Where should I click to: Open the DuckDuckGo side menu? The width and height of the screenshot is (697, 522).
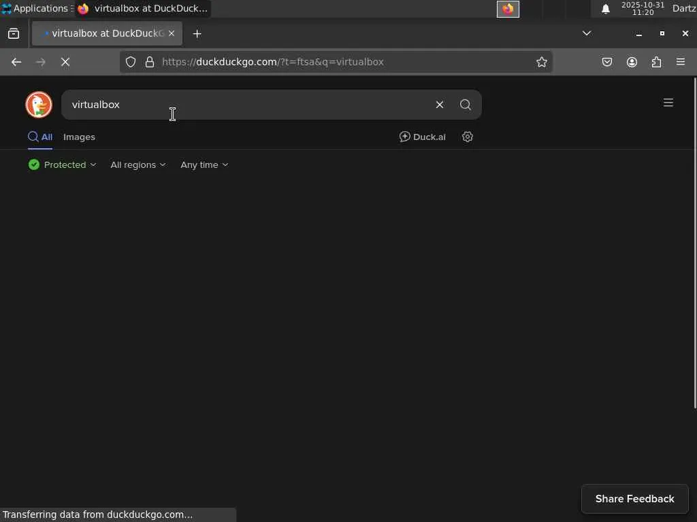coord(668,103)
